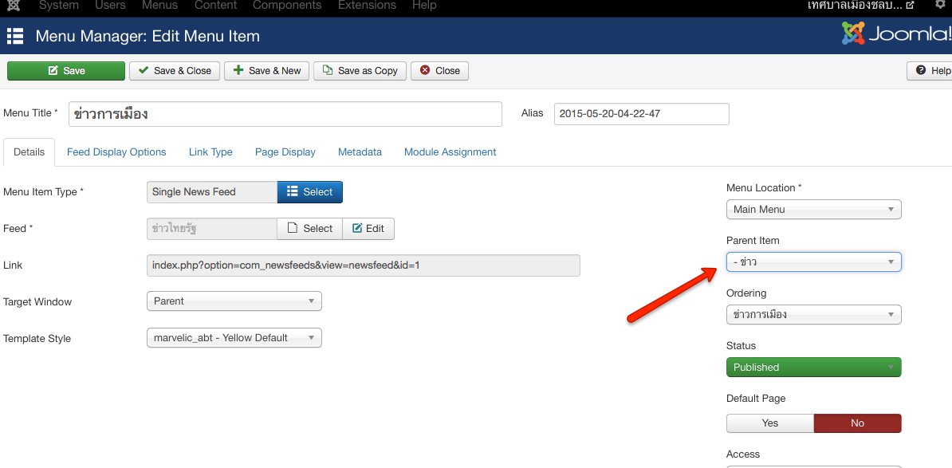Click the Save as Copy button
This screenshot has width=952, height=468.
point(360,71)
